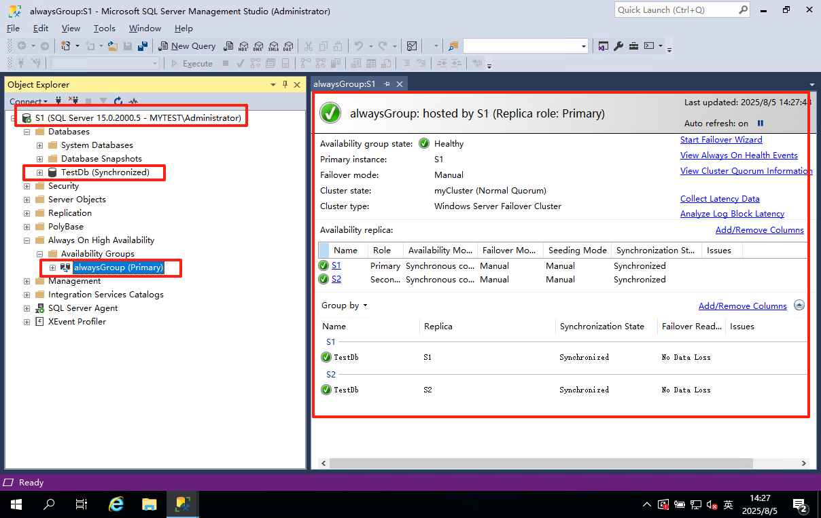Close the Object Explorer panel
The image size is (821, 518).
[297, 85]
